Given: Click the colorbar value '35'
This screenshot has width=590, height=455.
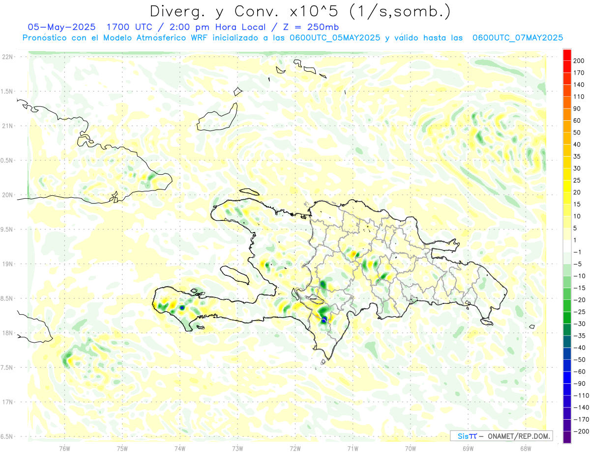Looking at the screenshot, I should point(577,157).
